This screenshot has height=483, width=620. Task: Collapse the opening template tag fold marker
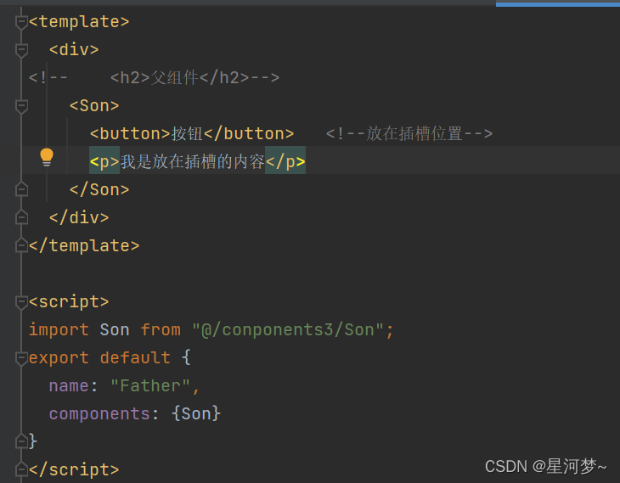pos(22,22)
